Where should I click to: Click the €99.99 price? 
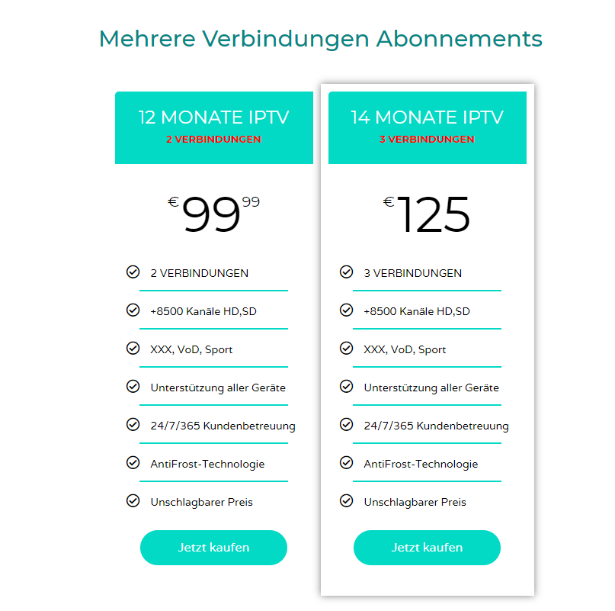coord(213,214)
